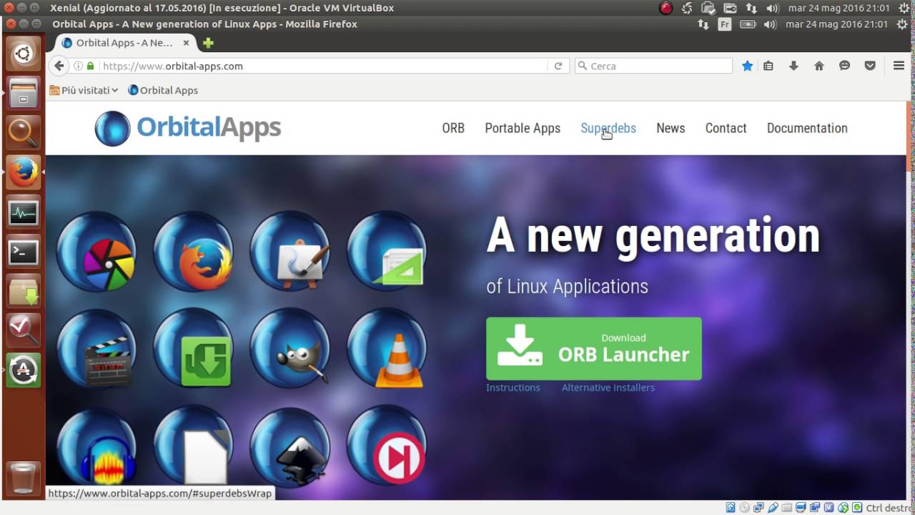Screen dimensions: 915x515
Task: Go to Firefox home page icon
Action: [819, 66]
